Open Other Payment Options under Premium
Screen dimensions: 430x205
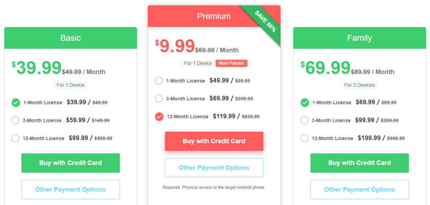214,168
